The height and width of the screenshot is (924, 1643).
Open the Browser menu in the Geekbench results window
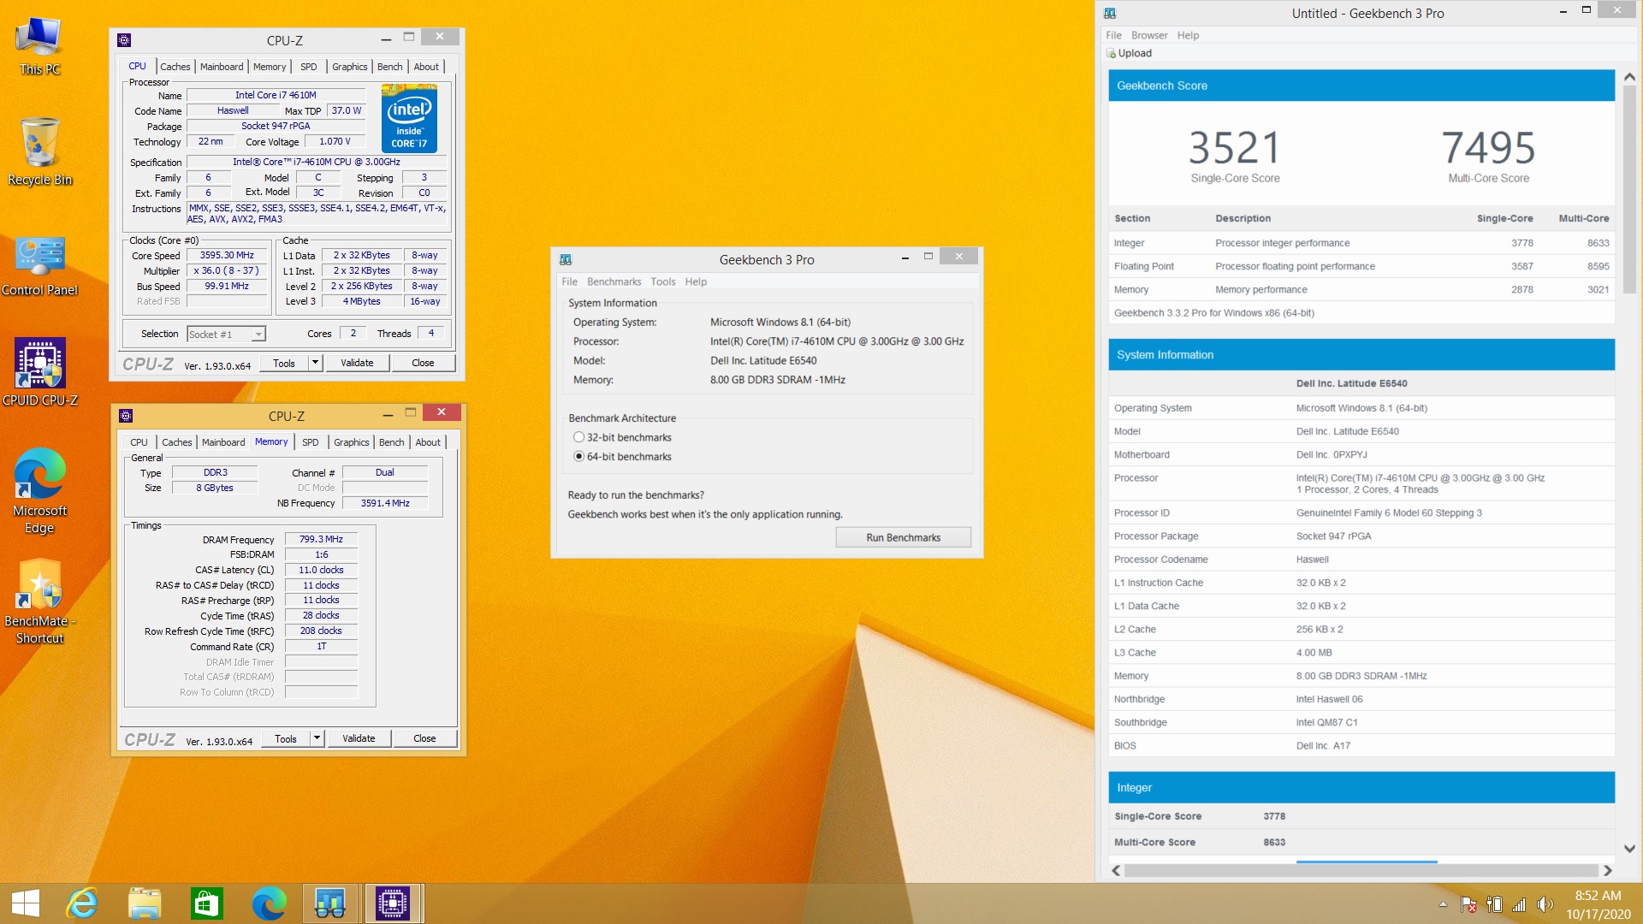point(1149,35)
